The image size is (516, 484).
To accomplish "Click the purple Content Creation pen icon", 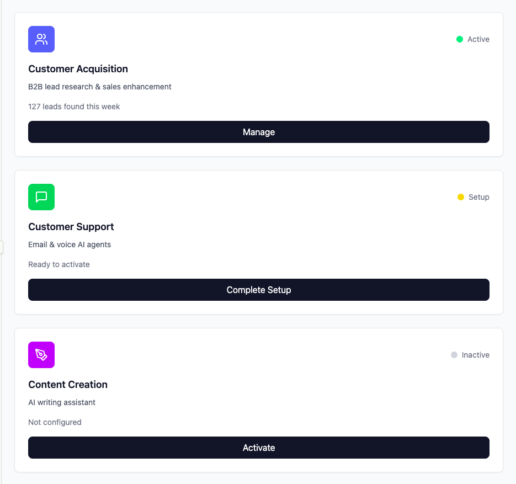I will pyautogui.click(x=41, y=355).
